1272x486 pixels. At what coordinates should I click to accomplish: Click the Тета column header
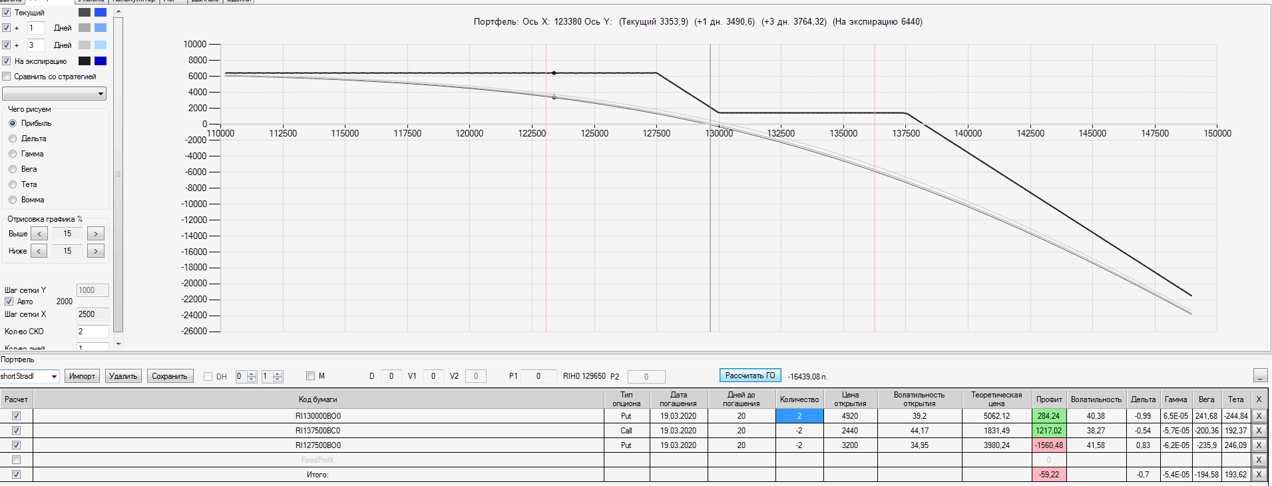pyautogui.click(x=1236, y=399)
